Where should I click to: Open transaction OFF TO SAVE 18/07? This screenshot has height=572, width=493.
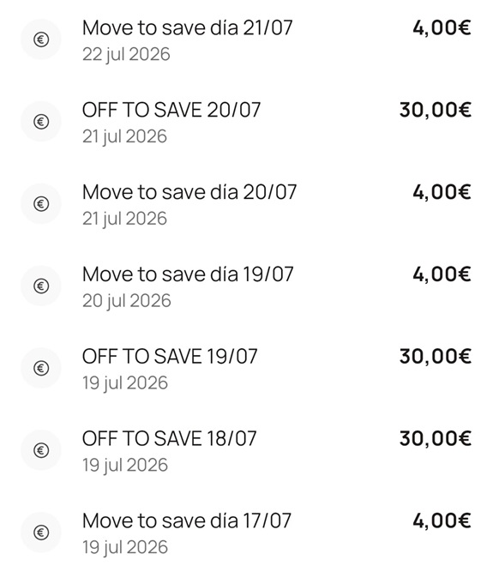247,451
